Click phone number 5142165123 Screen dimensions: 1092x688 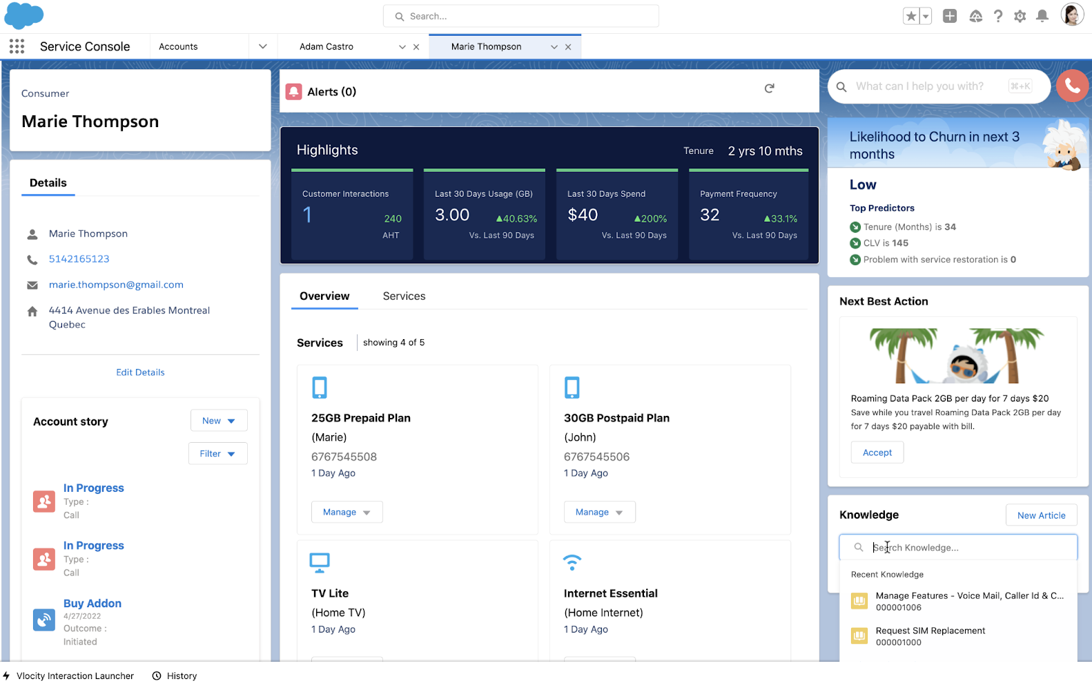click(79, 259)
